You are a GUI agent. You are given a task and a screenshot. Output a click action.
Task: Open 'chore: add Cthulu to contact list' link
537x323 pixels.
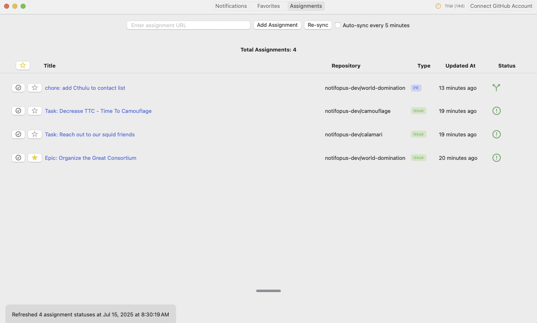click(85, 88)
